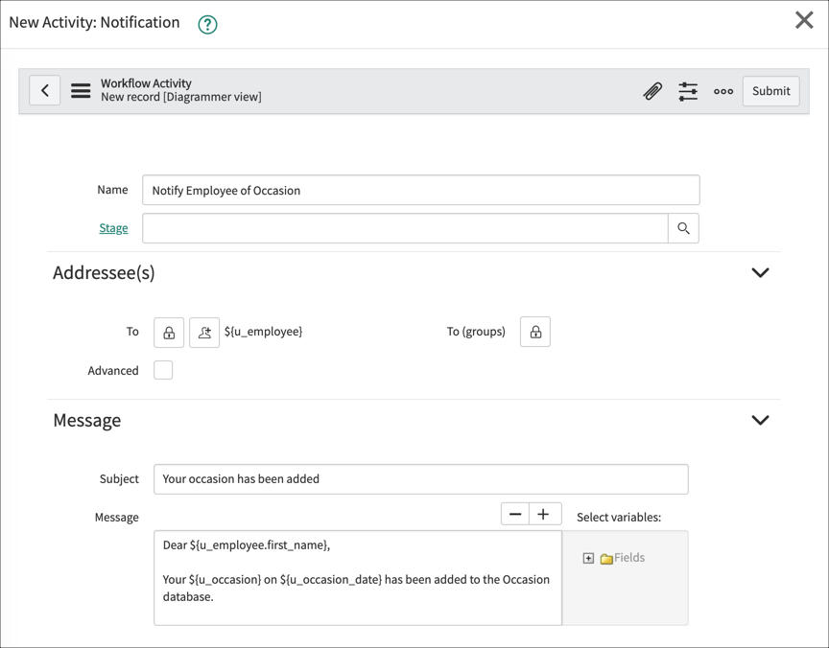829x648 pixels.
Task: Submit the Workflow Activity record
Action: [770, 91]
